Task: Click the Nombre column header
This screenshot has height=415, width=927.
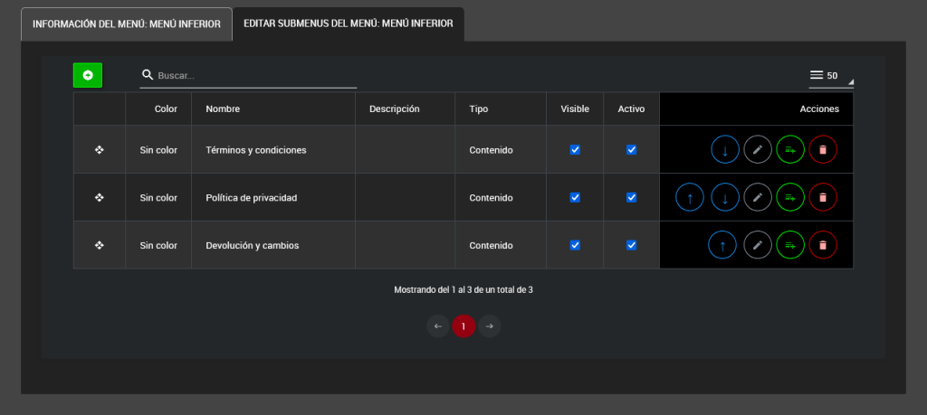Action: (x=223, y=108)
